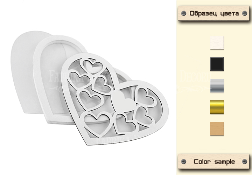Screen dimensions: 252x175
Task: Click the 'Образец цвета' wooden sign
Action: 214,13
